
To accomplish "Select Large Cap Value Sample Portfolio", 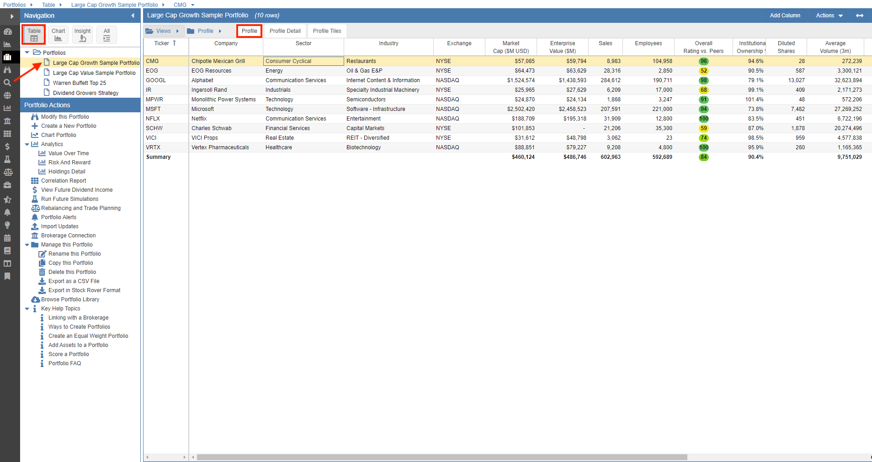I will click(94, 73).
